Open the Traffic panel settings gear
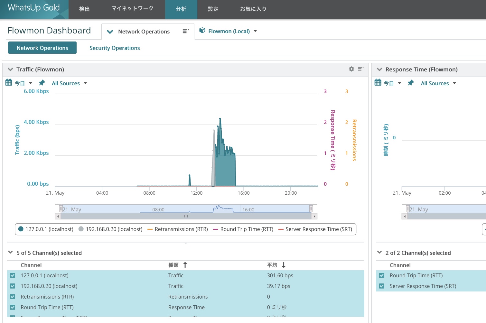The image size is (486, 323). [x=351, y=69]
